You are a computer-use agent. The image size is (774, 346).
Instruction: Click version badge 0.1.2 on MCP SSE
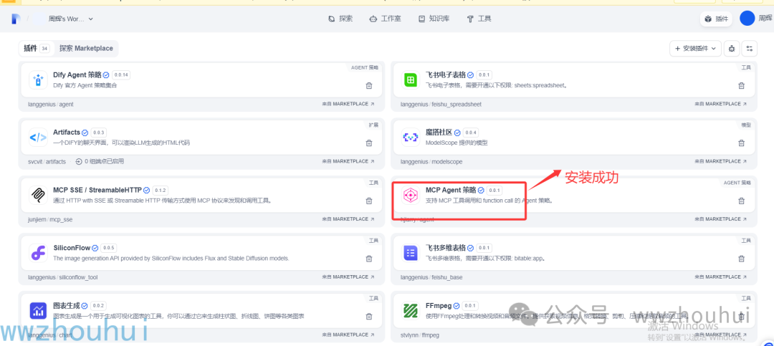point(161,190)
